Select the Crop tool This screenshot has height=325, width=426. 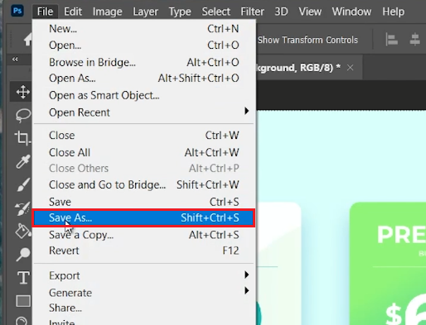point(22,138)
